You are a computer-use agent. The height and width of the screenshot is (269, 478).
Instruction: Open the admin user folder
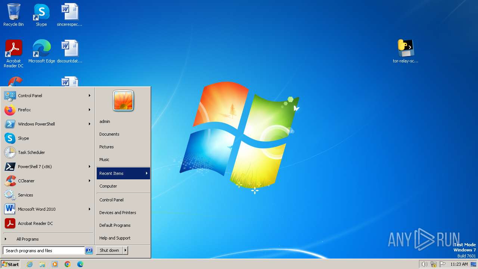click(x=123, y=121)
